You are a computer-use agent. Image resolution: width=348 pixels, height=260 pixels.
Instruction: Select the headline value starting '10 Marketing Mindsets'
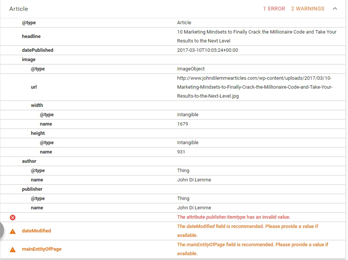[257, 37]
